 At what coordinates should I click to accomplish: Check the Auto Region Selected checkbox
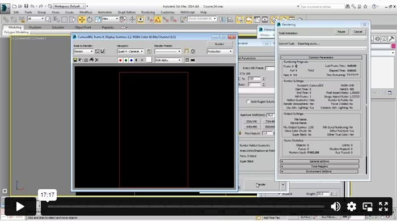(x=248, y=101)
